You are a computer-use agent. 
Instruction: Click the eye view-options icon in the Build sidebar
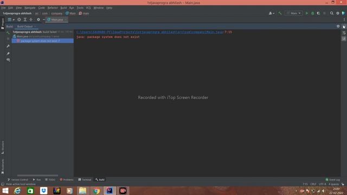(8, 60)
